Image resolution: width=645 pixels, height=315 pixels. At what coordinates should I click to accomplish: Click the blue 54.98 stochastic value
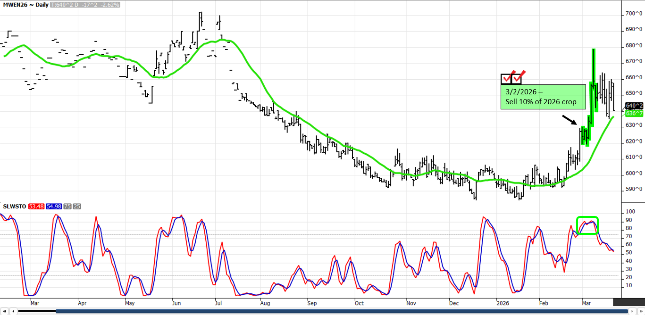54,207
